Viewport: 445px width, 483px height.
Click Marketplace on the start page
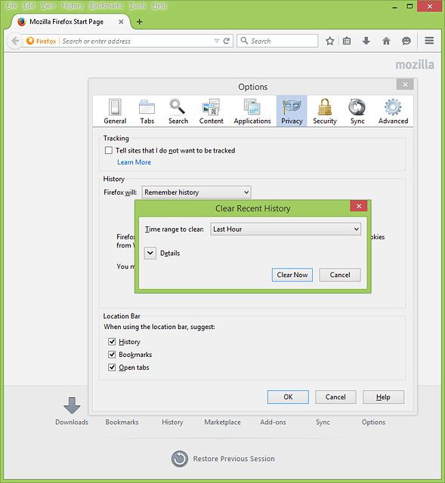[222, 422]
